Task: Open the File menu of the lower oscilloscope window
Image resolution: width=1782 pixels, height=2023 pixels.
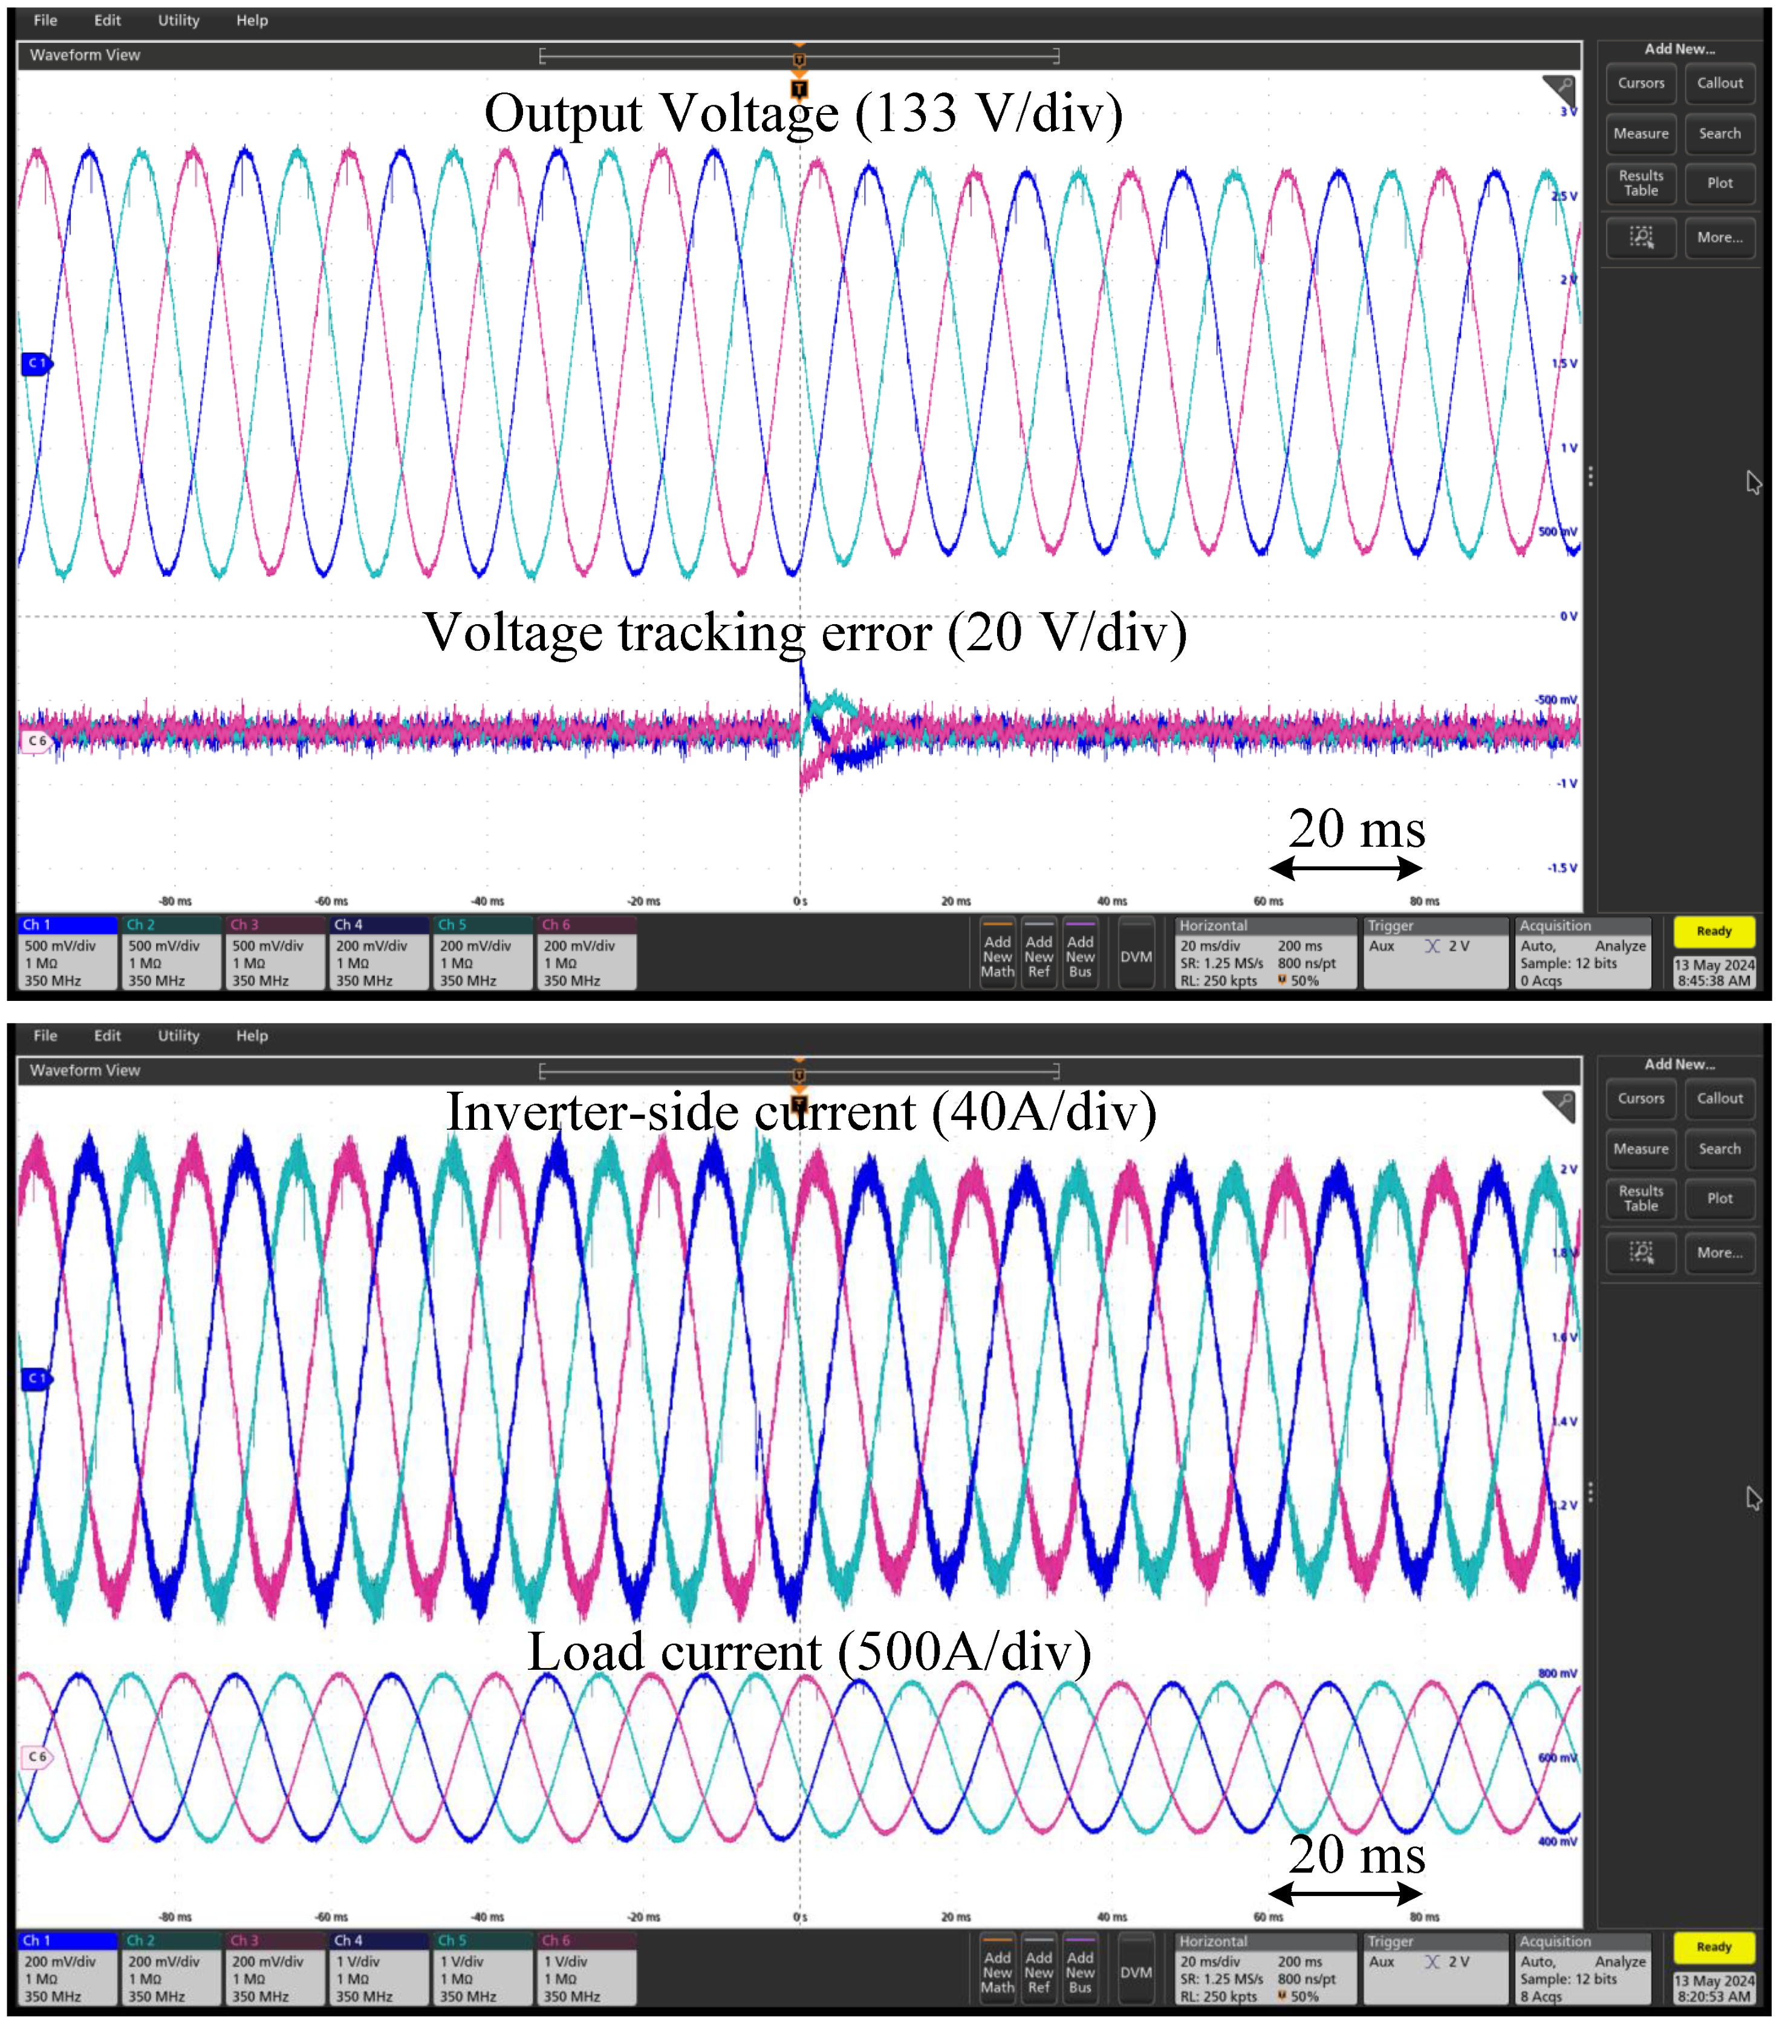Action: pyautogui.click(x=45, y=1035)
